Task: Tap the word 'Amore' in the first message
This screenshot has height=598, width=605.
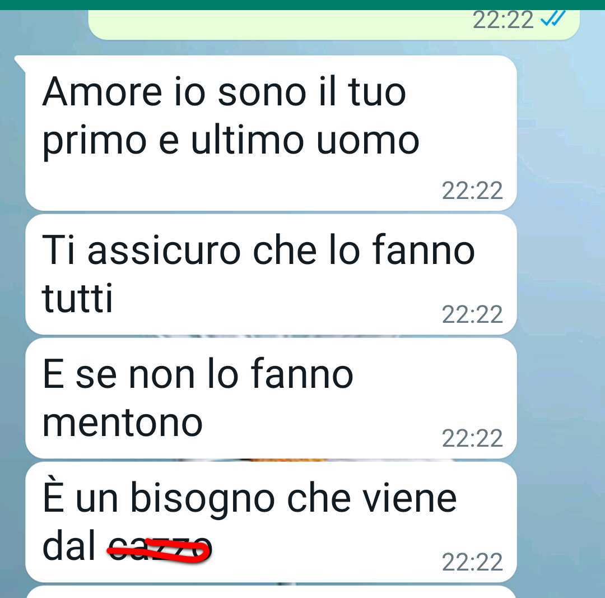Action: [102, 92]
